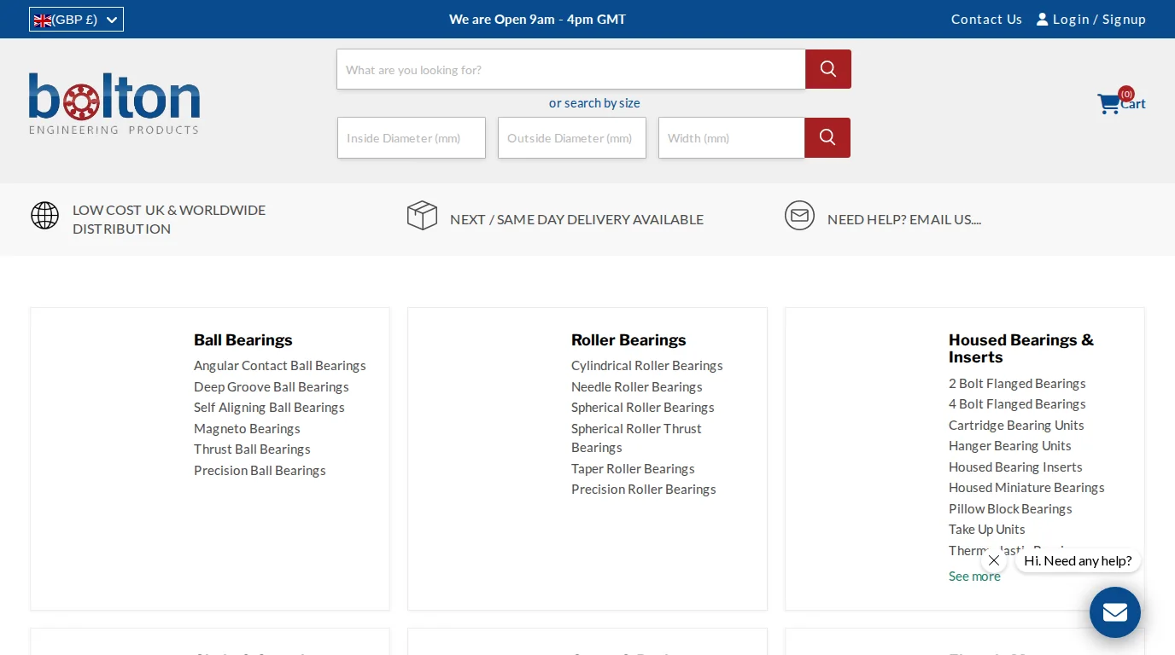Screen dimensions: 1175x655
Task: Click the globe worldwide distribution icon
Action: 44,215
